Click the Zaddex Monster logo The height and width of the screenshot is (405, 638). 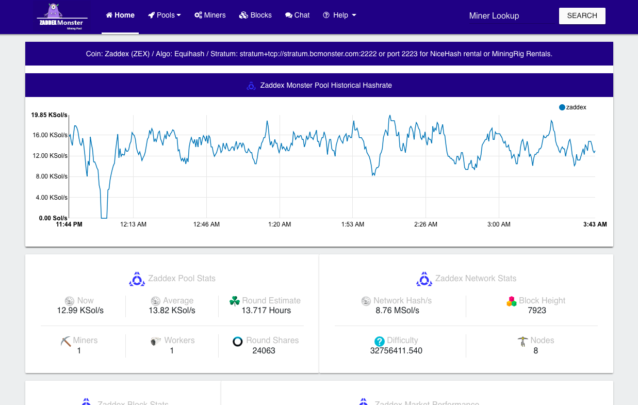point(62,16)
